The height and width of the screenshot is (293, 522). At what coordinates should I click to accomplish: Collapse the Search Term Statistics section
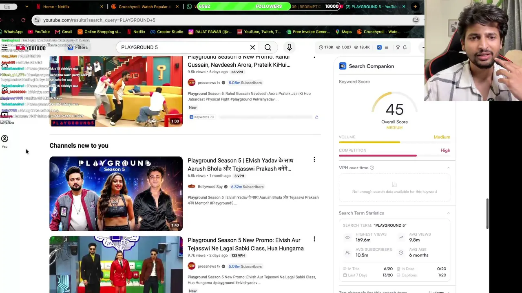pos(448,213)
